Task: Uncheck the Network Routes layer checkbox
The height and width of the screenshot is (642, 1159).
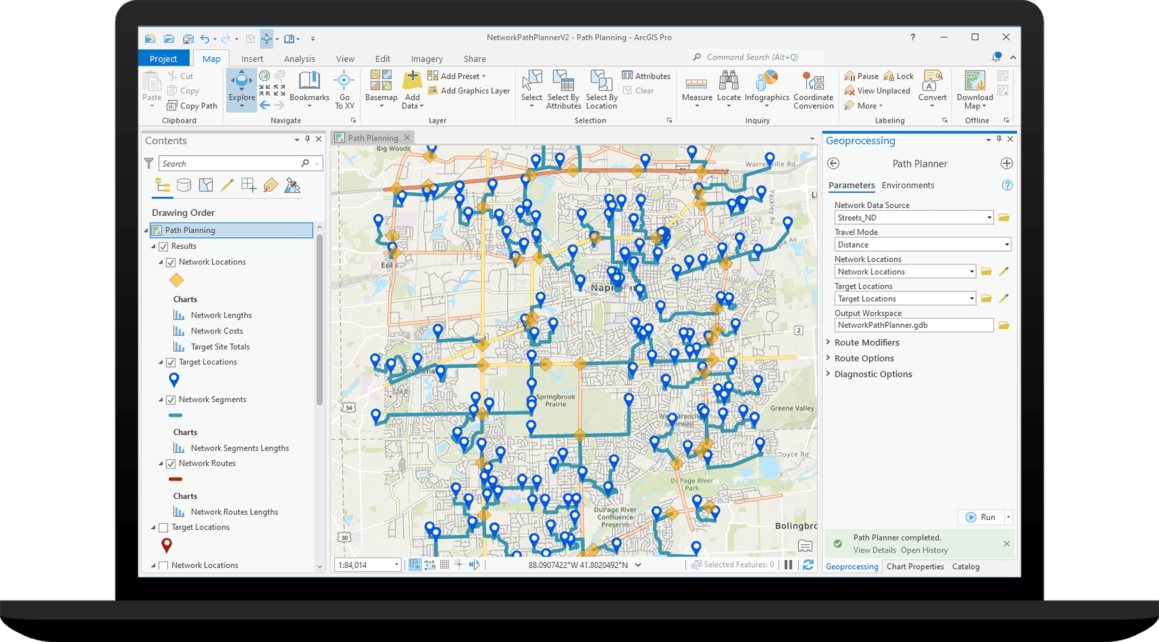Action: [171, 464]
